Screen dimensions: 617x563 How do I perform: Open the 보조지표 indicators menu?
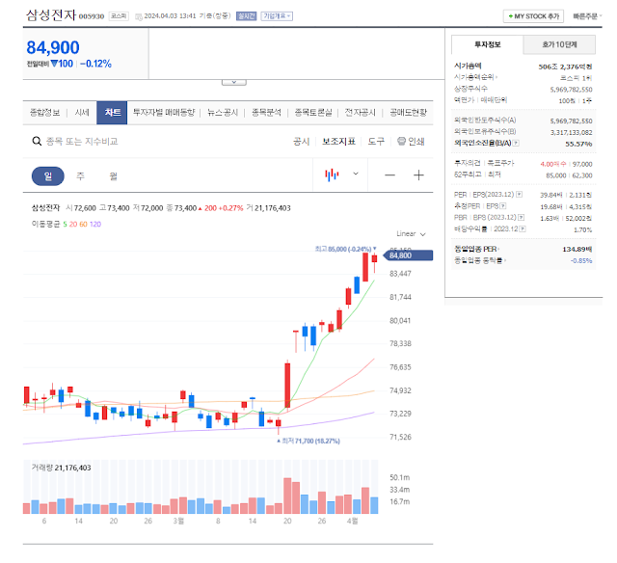pos(338,142)
